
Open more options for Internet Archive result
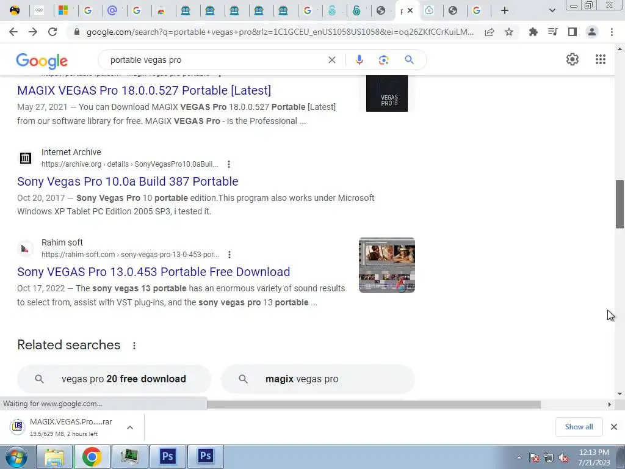229,164
